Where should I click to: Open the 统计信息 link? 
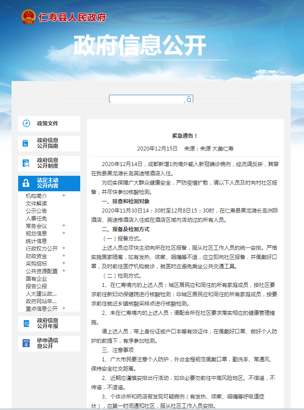pos(36,241)
